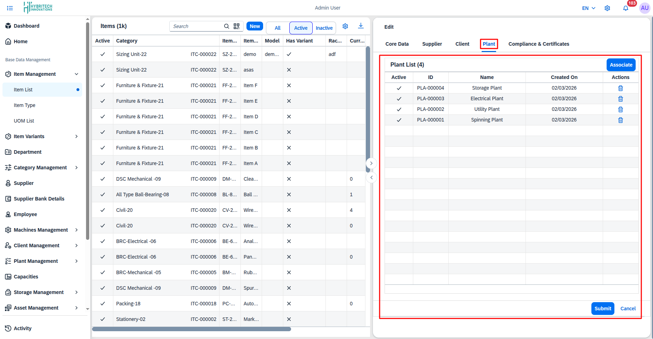
Task: Delete the Spinning Plant association
Action: click(x=620, y=120)
